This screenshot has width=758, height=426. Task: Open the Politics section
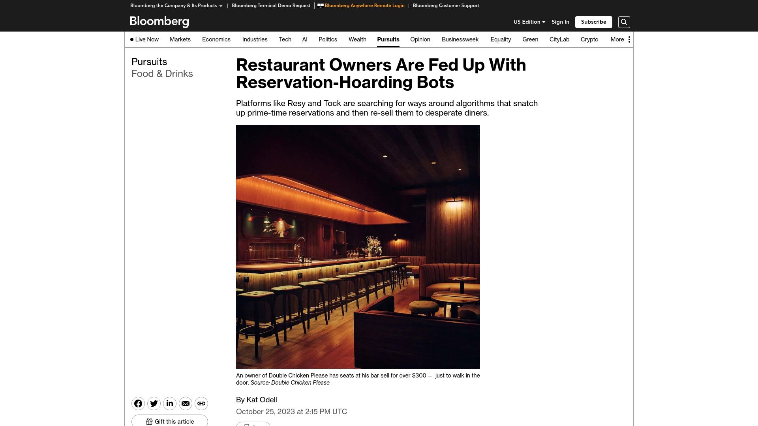tap(328, 39)
